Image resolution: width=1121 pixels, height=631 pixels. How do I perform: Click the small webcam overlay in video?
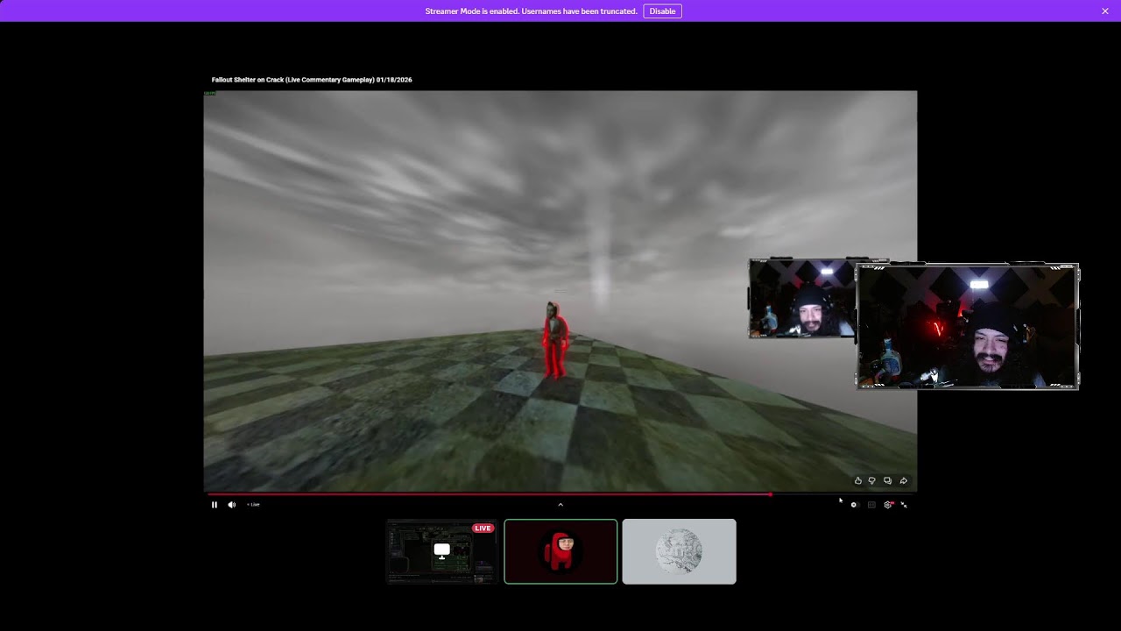coord(801,298)
